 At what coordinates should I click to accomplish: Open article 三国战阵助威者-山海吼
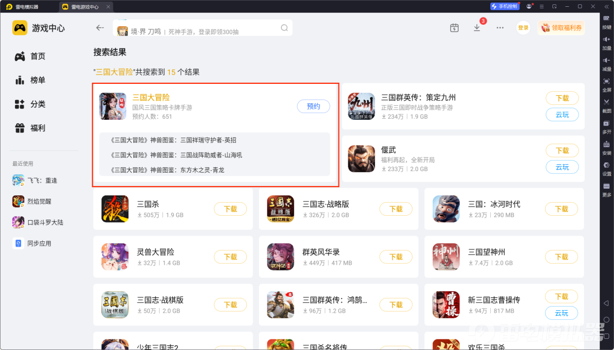[x=177, y=155]
